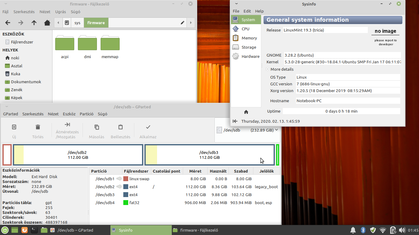Image resolution: width=419 pixels, height=235 pixels.
Task: Open the /dev/sdb device dropdown
Action: (x=248, y=130)
